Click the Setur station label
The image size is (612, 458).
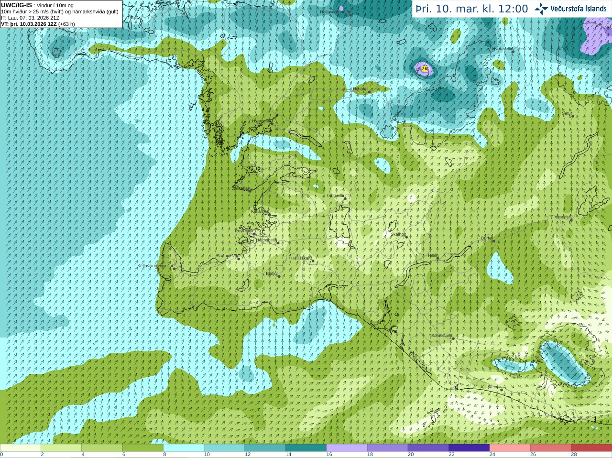coord(567,113)
